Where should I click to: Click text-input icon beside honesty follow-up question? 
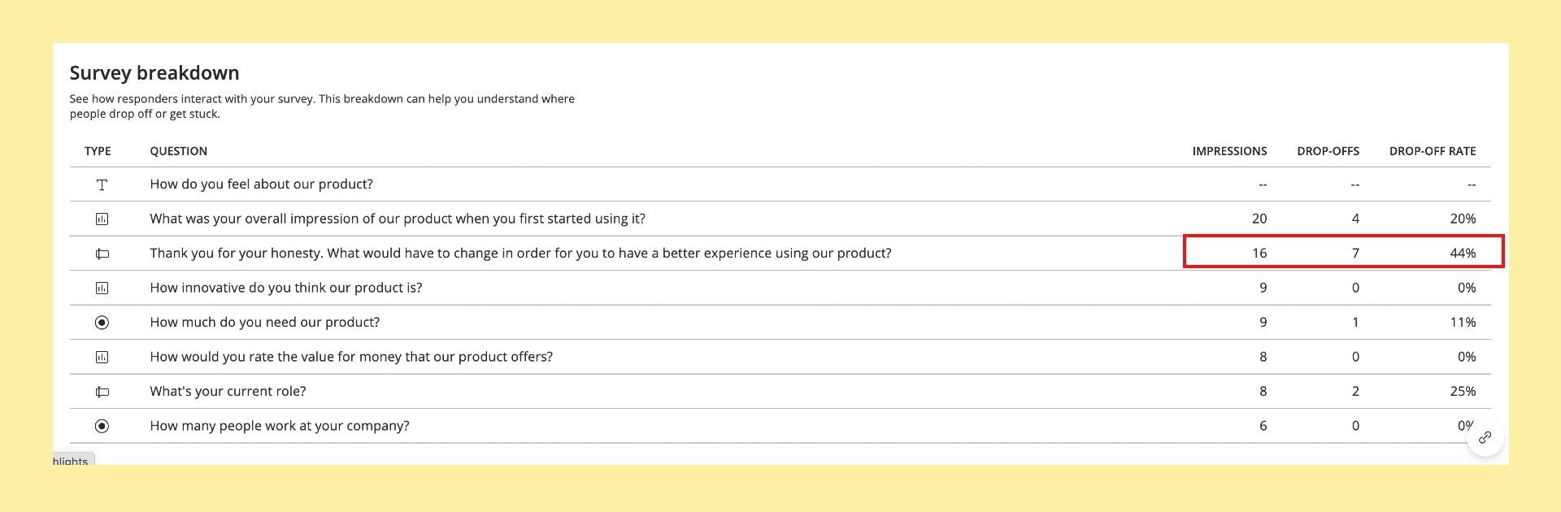pyautogui.click(x=102, y=254)
